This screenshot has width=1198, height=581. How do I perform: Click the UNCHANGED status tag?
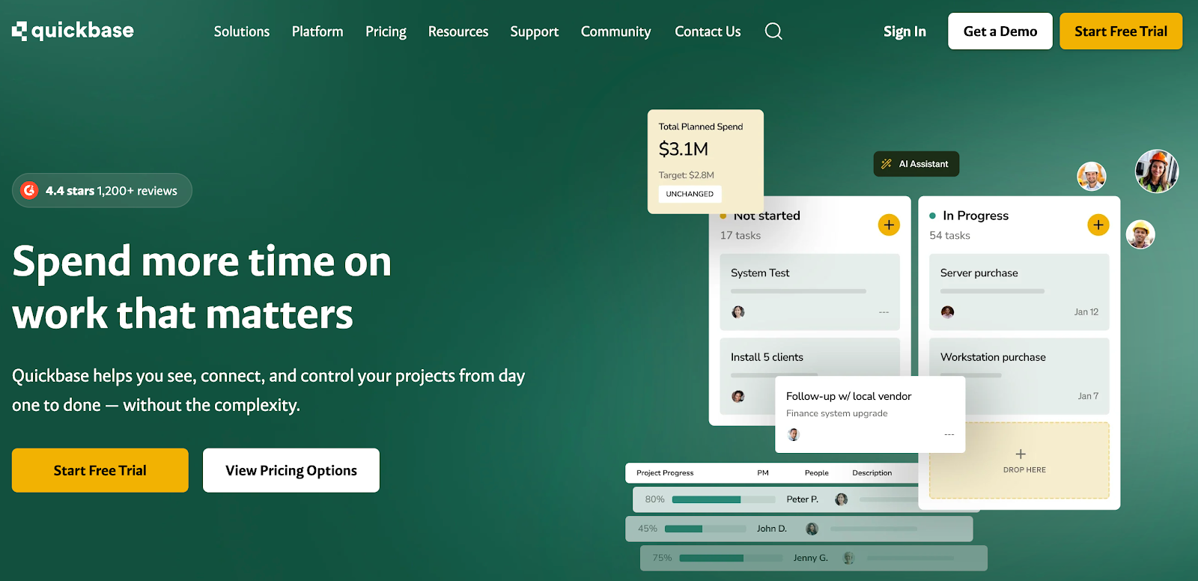point(690,194)
